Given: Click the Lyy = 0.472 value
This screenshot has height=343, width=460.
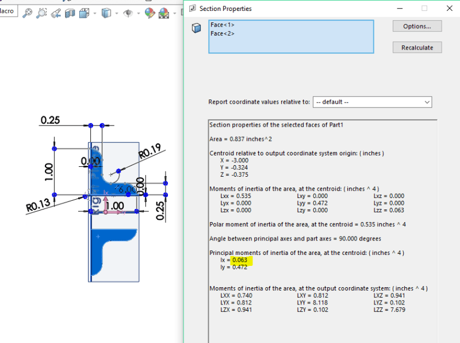Looking at the screenshot, I should (312, 203).
